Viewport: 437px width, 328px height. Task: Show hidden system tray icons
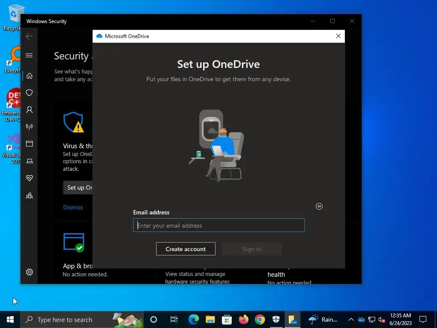point(351,319)
